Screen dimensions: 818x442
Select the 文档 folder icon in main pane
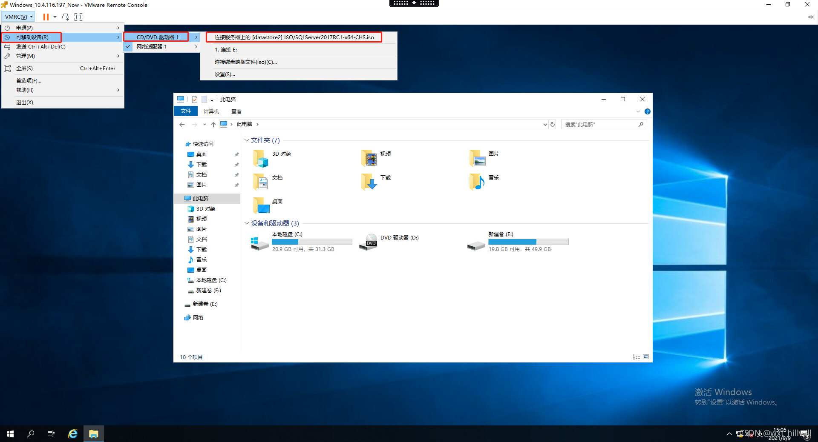tap(261, 182)
